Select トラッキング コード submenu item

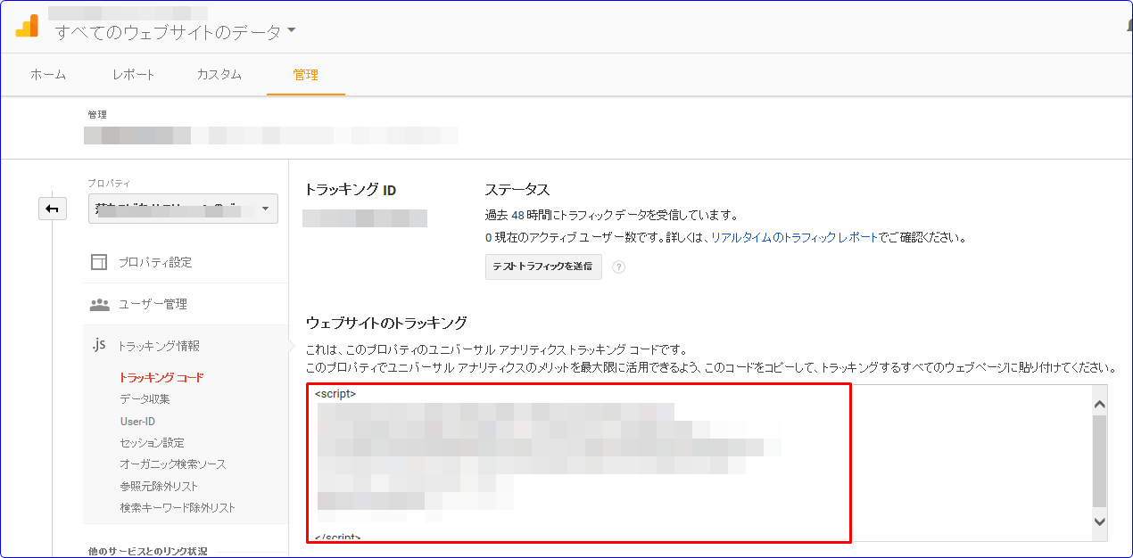(x=161, y=378)
